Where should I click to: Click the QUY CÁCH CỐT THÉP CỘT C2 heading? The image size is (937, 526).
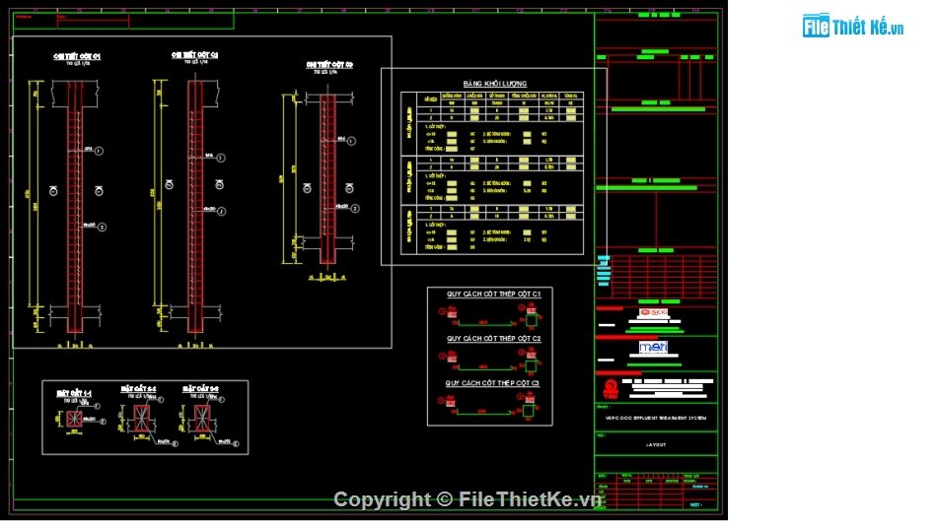(x=493, y=339)
